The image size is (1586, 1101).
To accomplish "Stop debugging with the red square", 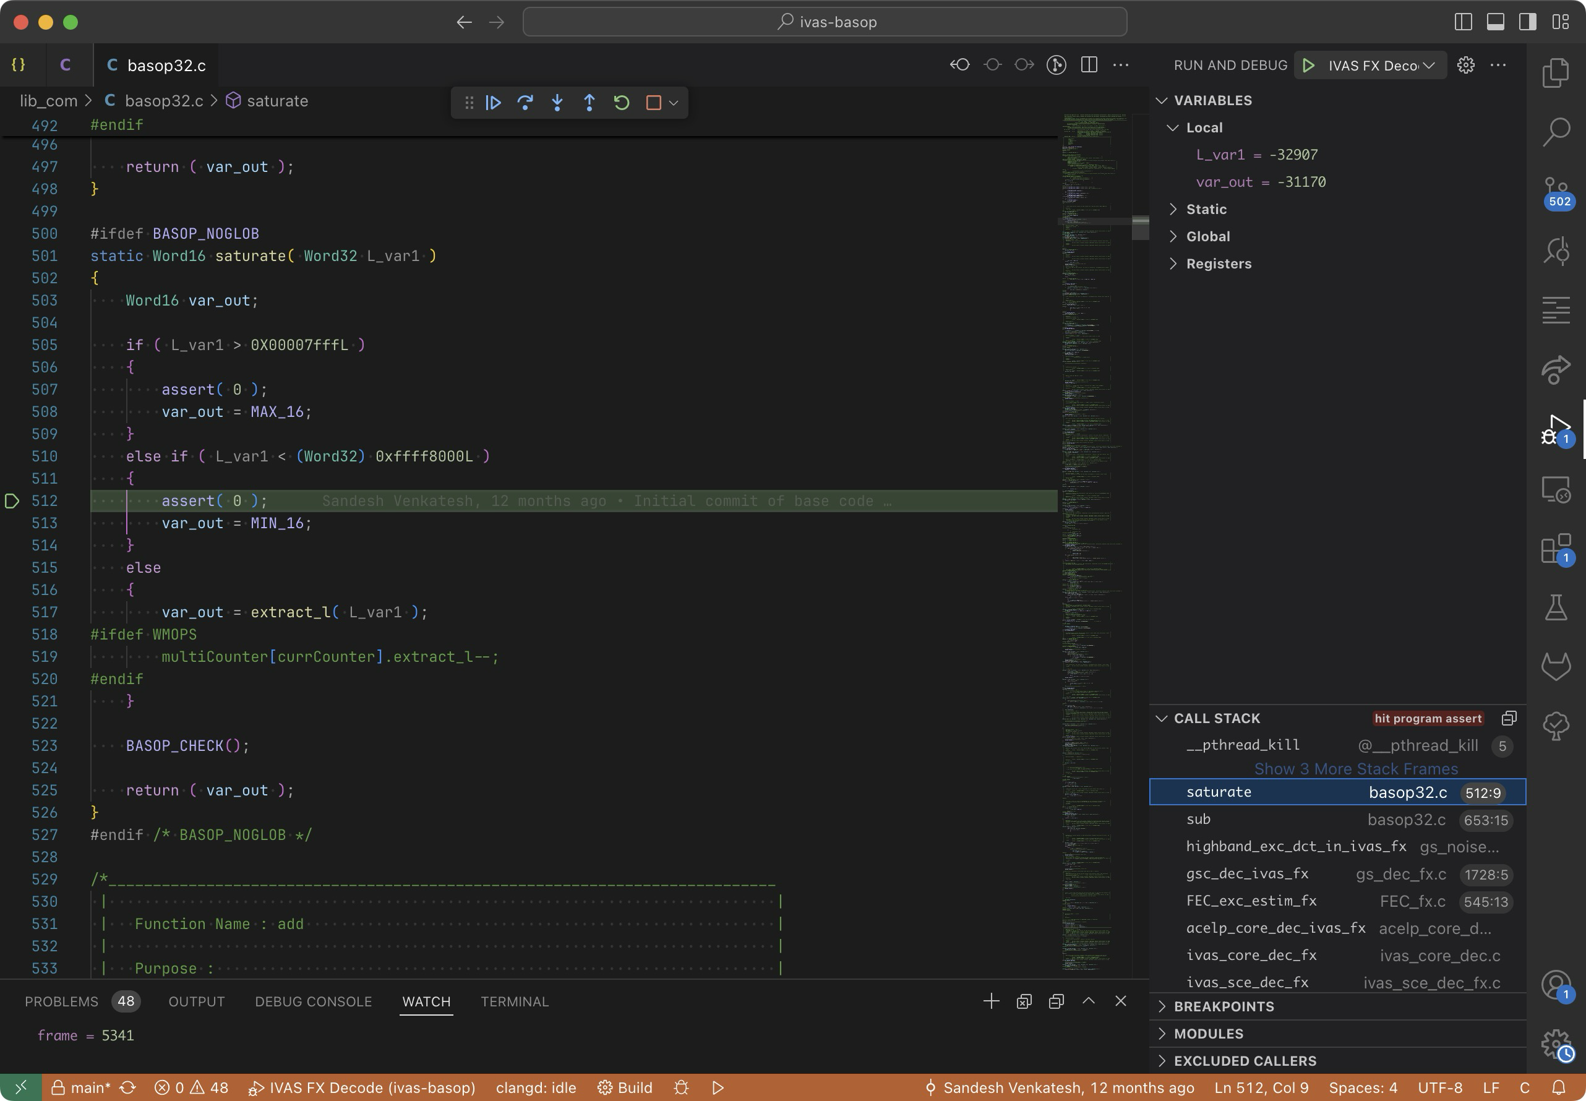I will [x=653, y=103].
